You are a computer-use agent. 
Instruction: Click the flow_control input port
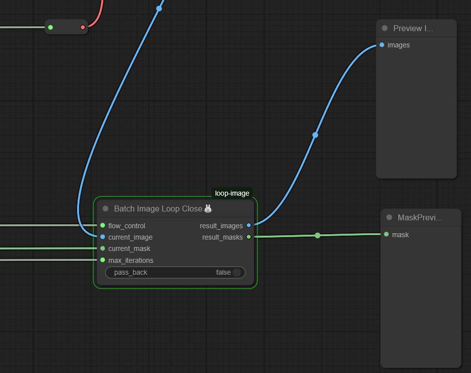click(x=102, y=225)
